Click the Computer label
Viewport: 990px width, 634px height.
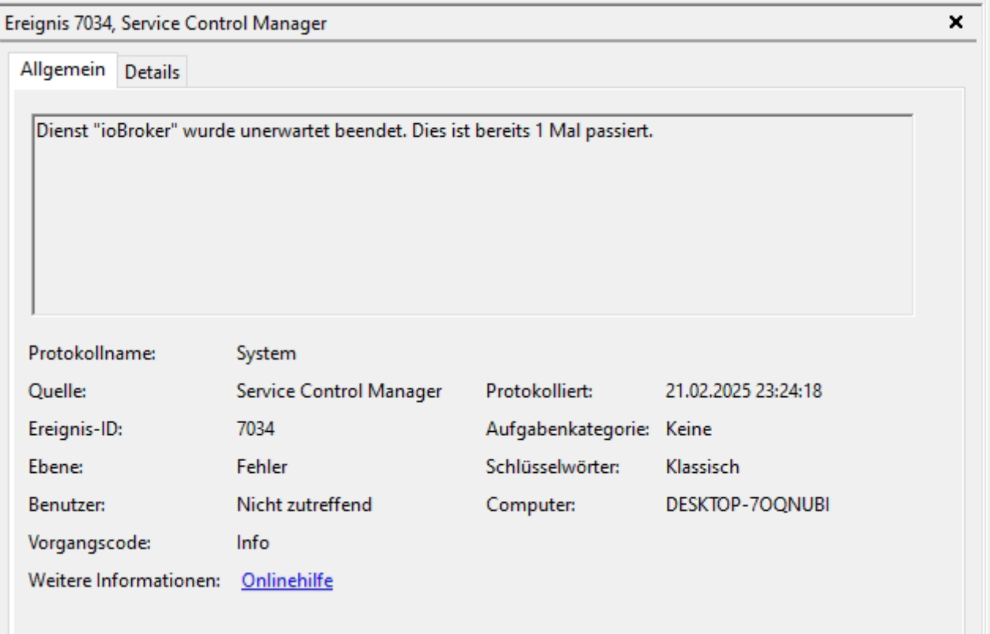tap(530, 505)
